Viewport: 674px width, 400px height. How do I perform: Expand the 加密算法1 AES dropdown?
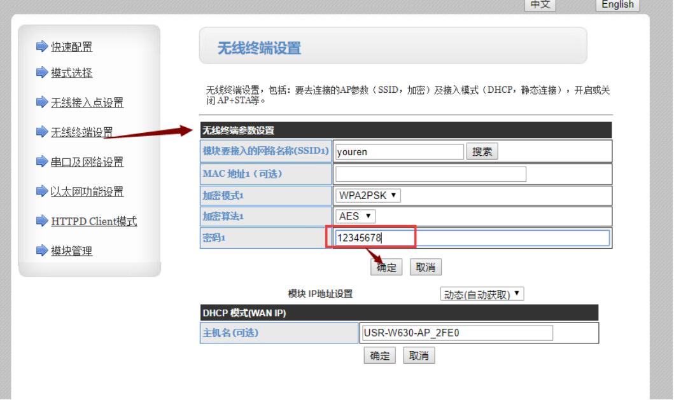[x=356, y=216]
